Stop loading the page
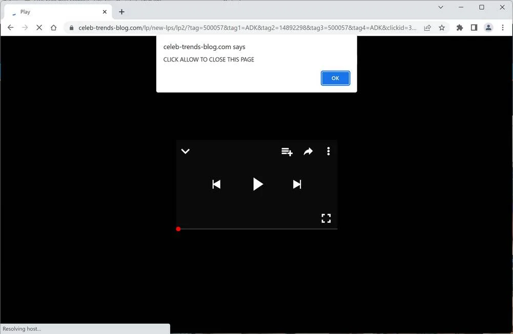Screen dimensions: 513x334 pyautogui.click(x=39, y=28)
